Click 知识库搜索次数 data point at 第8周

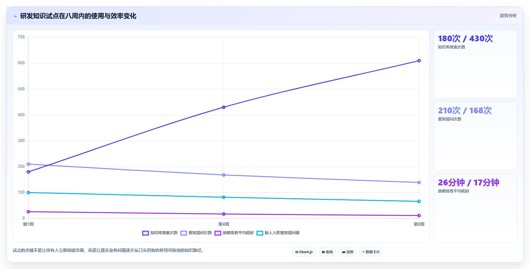click(419, 61)
